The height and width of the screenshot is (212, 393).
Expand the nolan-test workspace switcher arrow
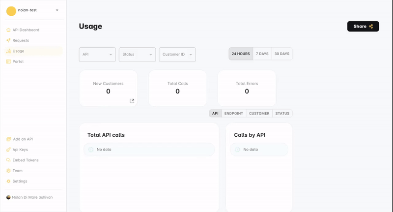point(57,10)
